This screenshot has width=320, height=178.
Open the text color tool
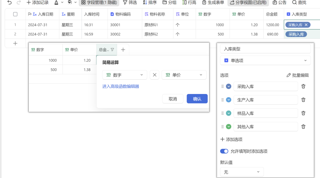[x=56, y=3]
